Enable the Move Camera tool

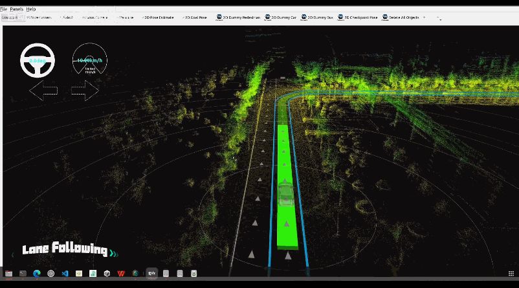39,17
